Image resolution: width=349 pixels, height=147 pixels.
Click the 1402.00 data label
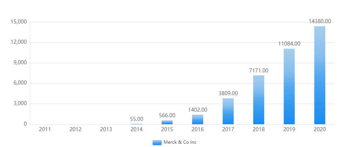point(198,110)
